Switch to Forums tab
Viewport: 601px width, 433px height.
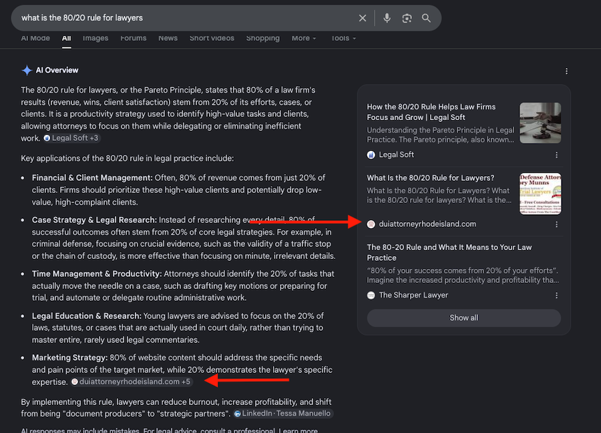click(x=134, y=38)
